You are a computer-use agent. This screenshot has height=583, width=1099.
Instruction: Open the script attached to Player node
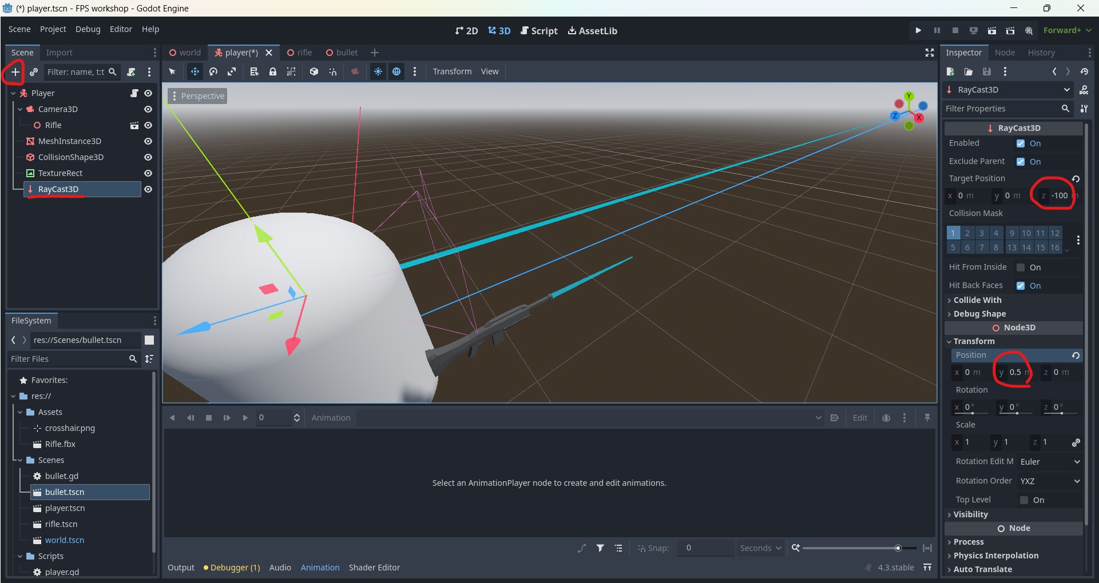point(134,93)
